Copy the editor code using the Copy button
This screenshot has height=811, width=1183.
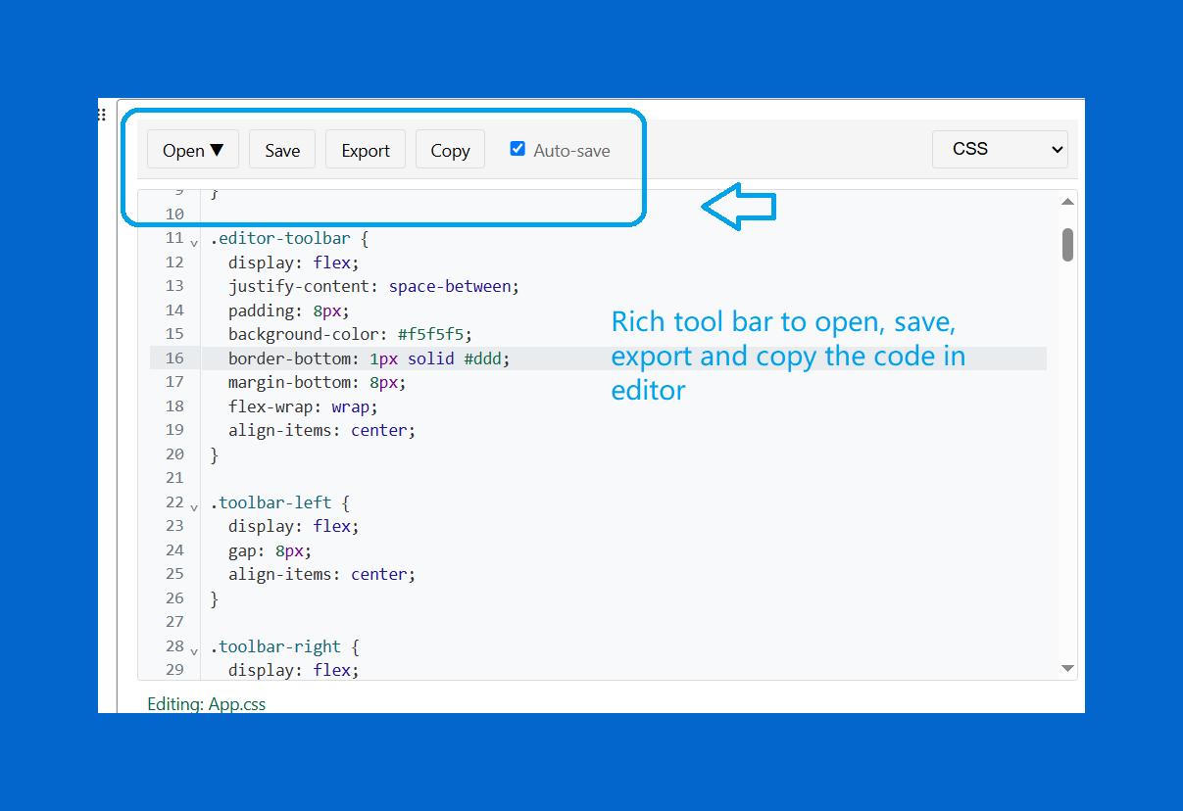[x=450, y=149]
